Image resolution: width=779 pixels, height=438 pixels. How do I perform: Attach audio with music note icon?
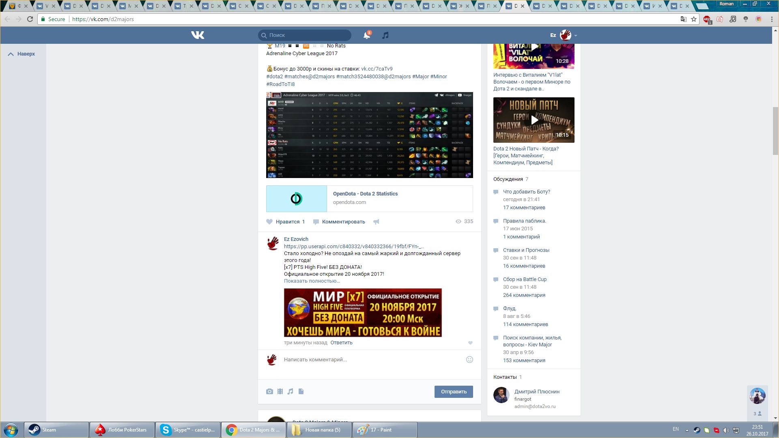point(290,391)
